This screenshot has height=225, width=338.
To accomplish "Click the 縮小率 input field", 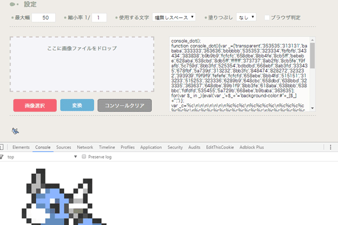I will (x=99, y=17).
